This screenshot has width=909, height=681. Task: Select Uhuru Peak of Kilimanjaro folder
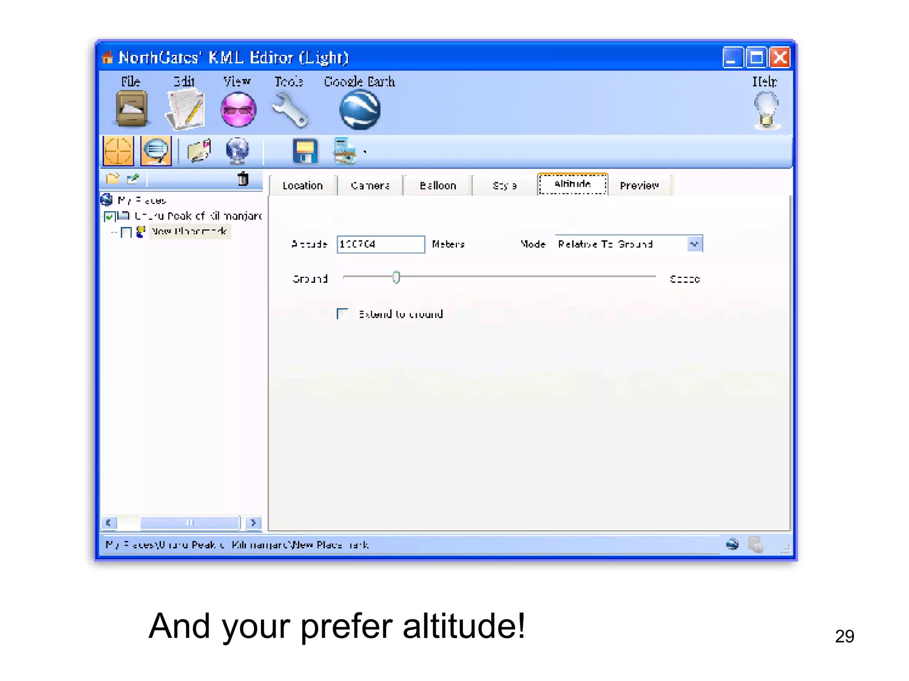tap(198, 216)
